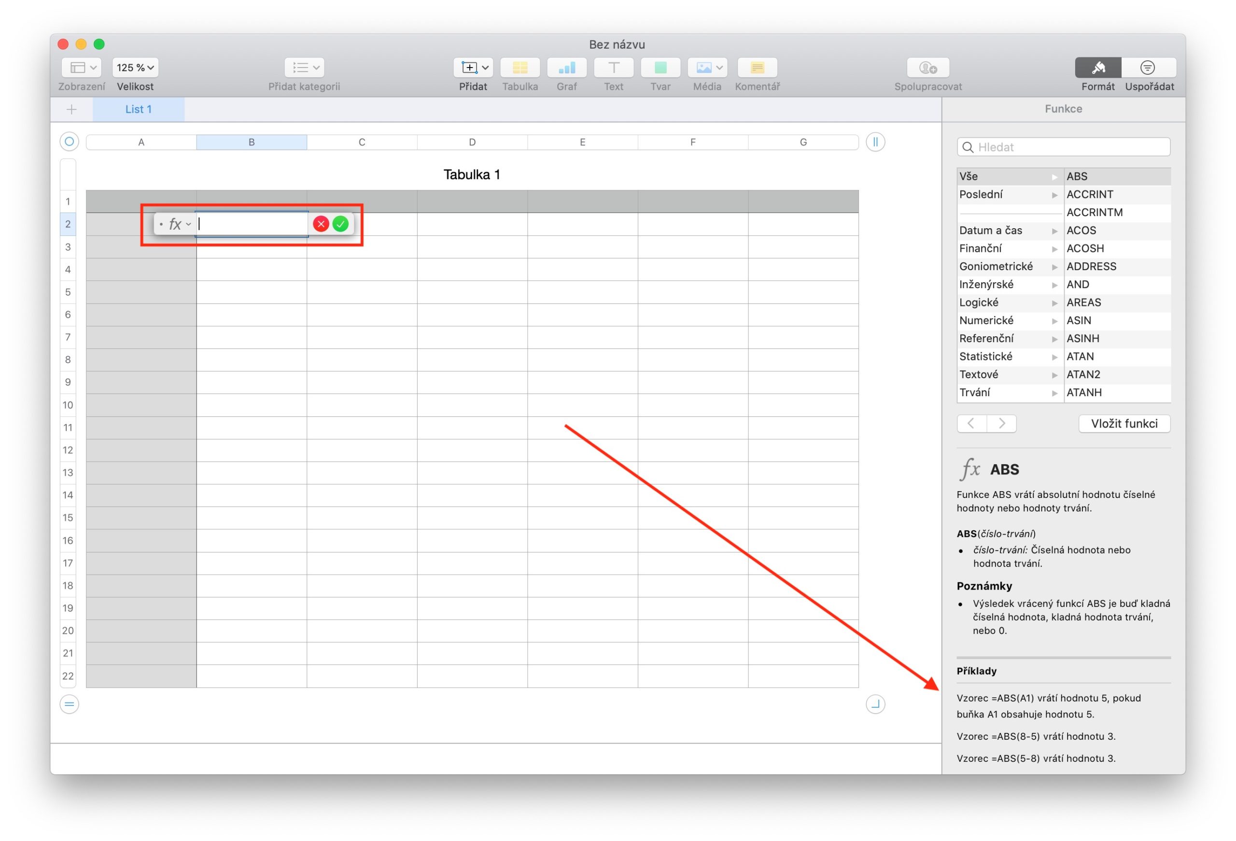Select the ABS function in list

(1117, 177)
